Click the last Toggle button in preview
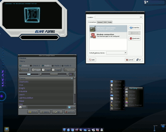 (56, 70)
